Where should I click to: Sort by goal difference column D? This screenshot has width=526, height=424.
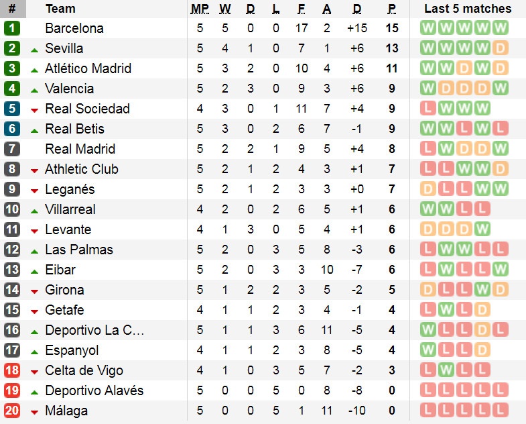click(356, 9)
